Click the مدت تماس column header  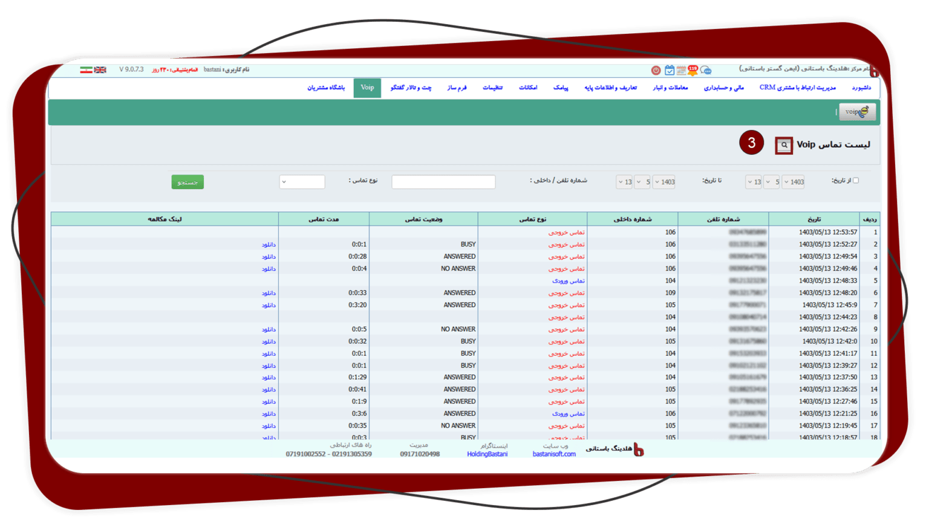(x=324, y=219)
